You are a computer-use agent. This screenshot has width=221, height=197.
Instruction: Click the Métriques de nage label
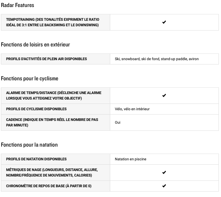click(52, 173)
